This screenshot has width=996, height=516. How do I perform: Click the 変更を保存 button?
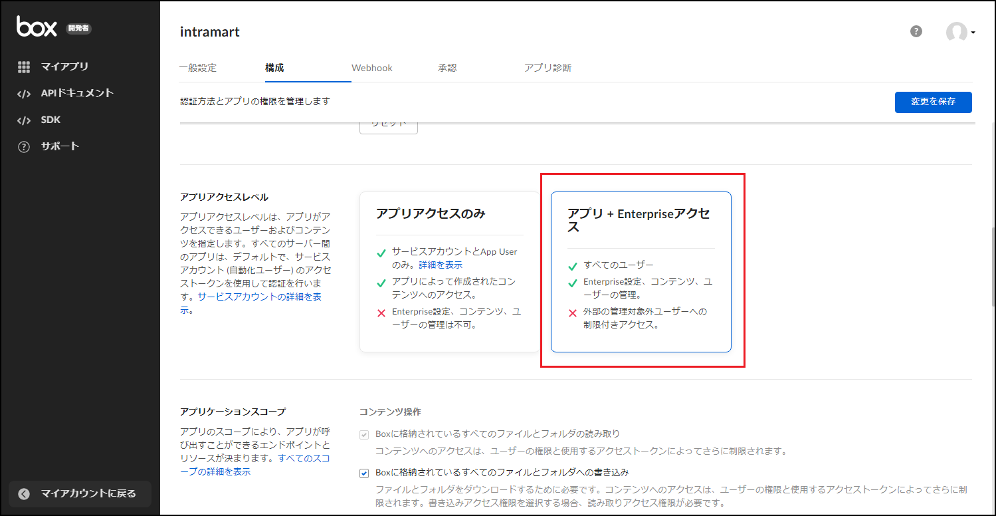933,102
